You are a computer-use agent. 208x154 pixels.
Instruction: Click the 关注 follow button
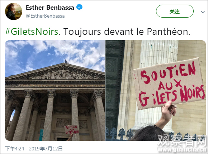coord(175,11)
